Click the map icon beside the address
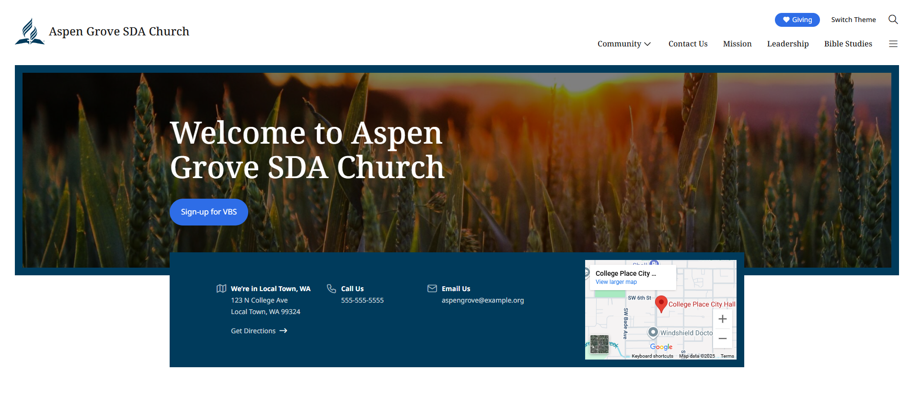This screenshot has width=911, height=406. coord(221,289)
